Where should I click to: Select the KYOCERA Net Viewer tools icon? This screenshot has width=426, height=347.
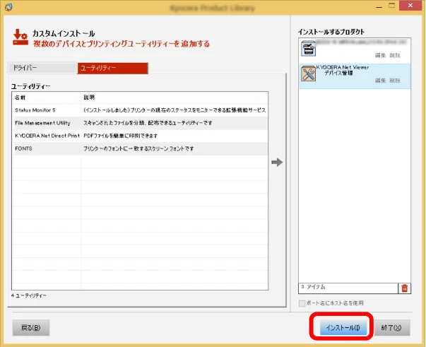[x=308, y=73]
